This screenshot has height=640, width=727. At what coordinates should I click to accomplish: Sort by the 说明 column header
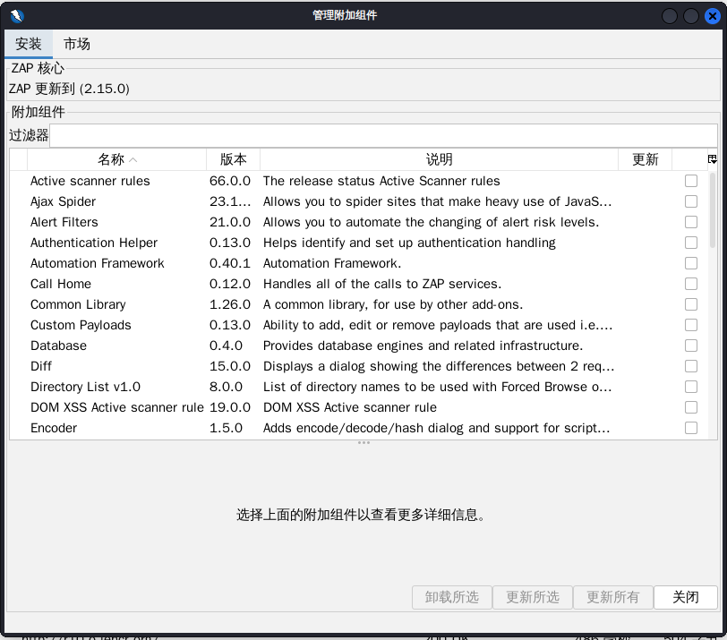pos(439,159)
